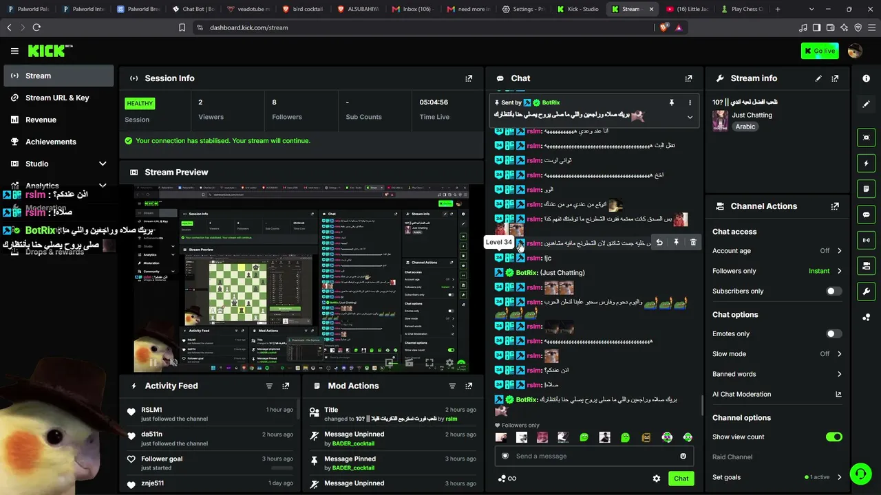881x495 pixels.
Task: Switch to the Kick - Studio browser tab
Action: pyautogui.click(x=578, y=9)
